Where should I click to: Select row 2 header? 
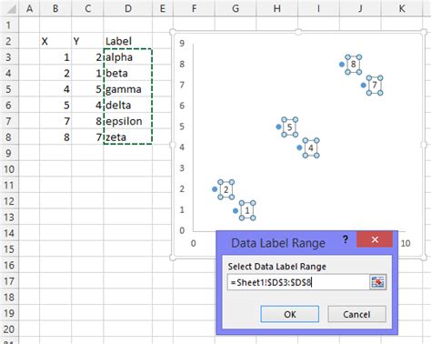pyautogui.click(x=9, y=41)
